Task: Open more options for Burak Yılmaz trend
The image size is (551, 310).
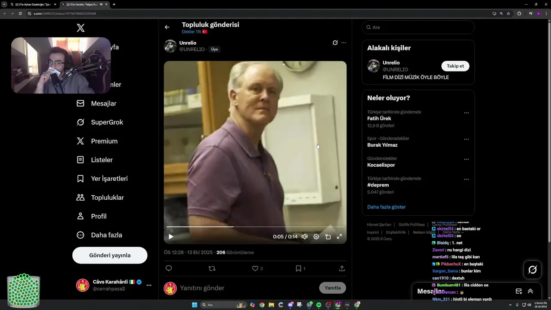Action: coord(466,139)
